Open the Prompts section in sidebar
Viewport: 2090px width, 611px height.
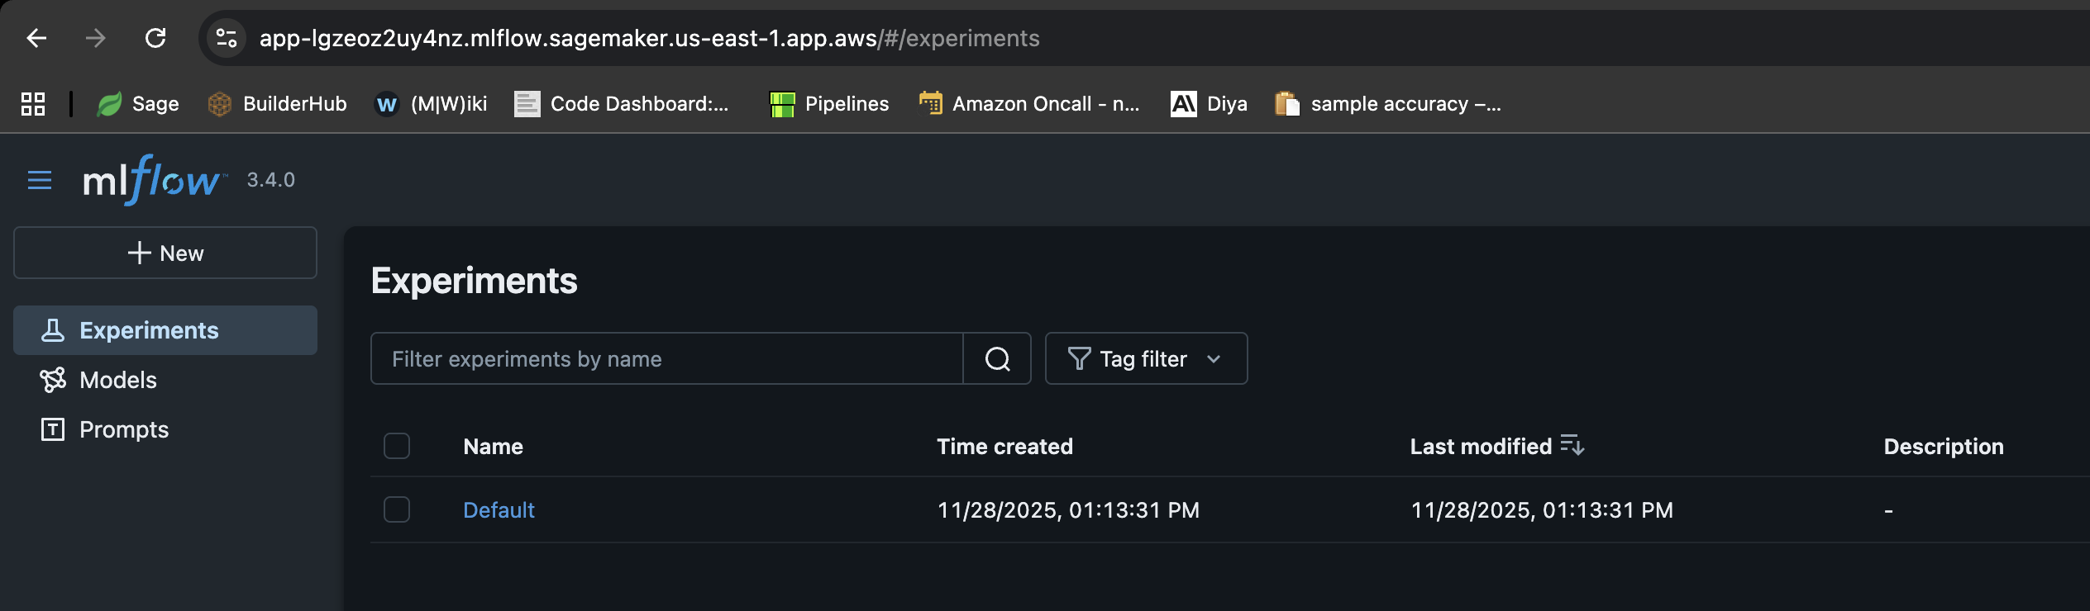click(x=123, y=429)
